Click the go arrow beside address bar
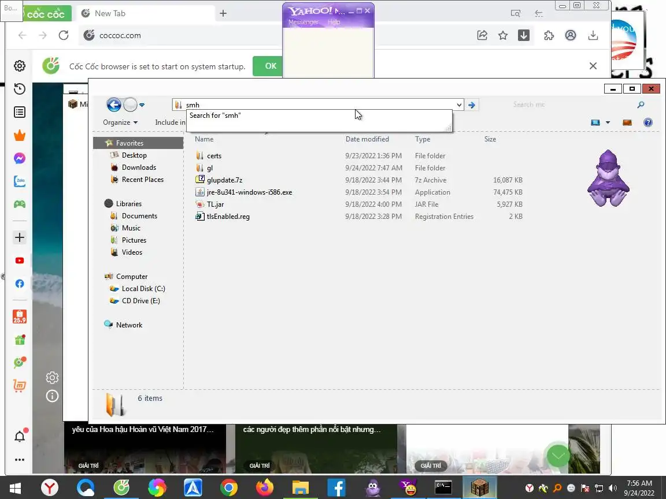 click(472, 105)
